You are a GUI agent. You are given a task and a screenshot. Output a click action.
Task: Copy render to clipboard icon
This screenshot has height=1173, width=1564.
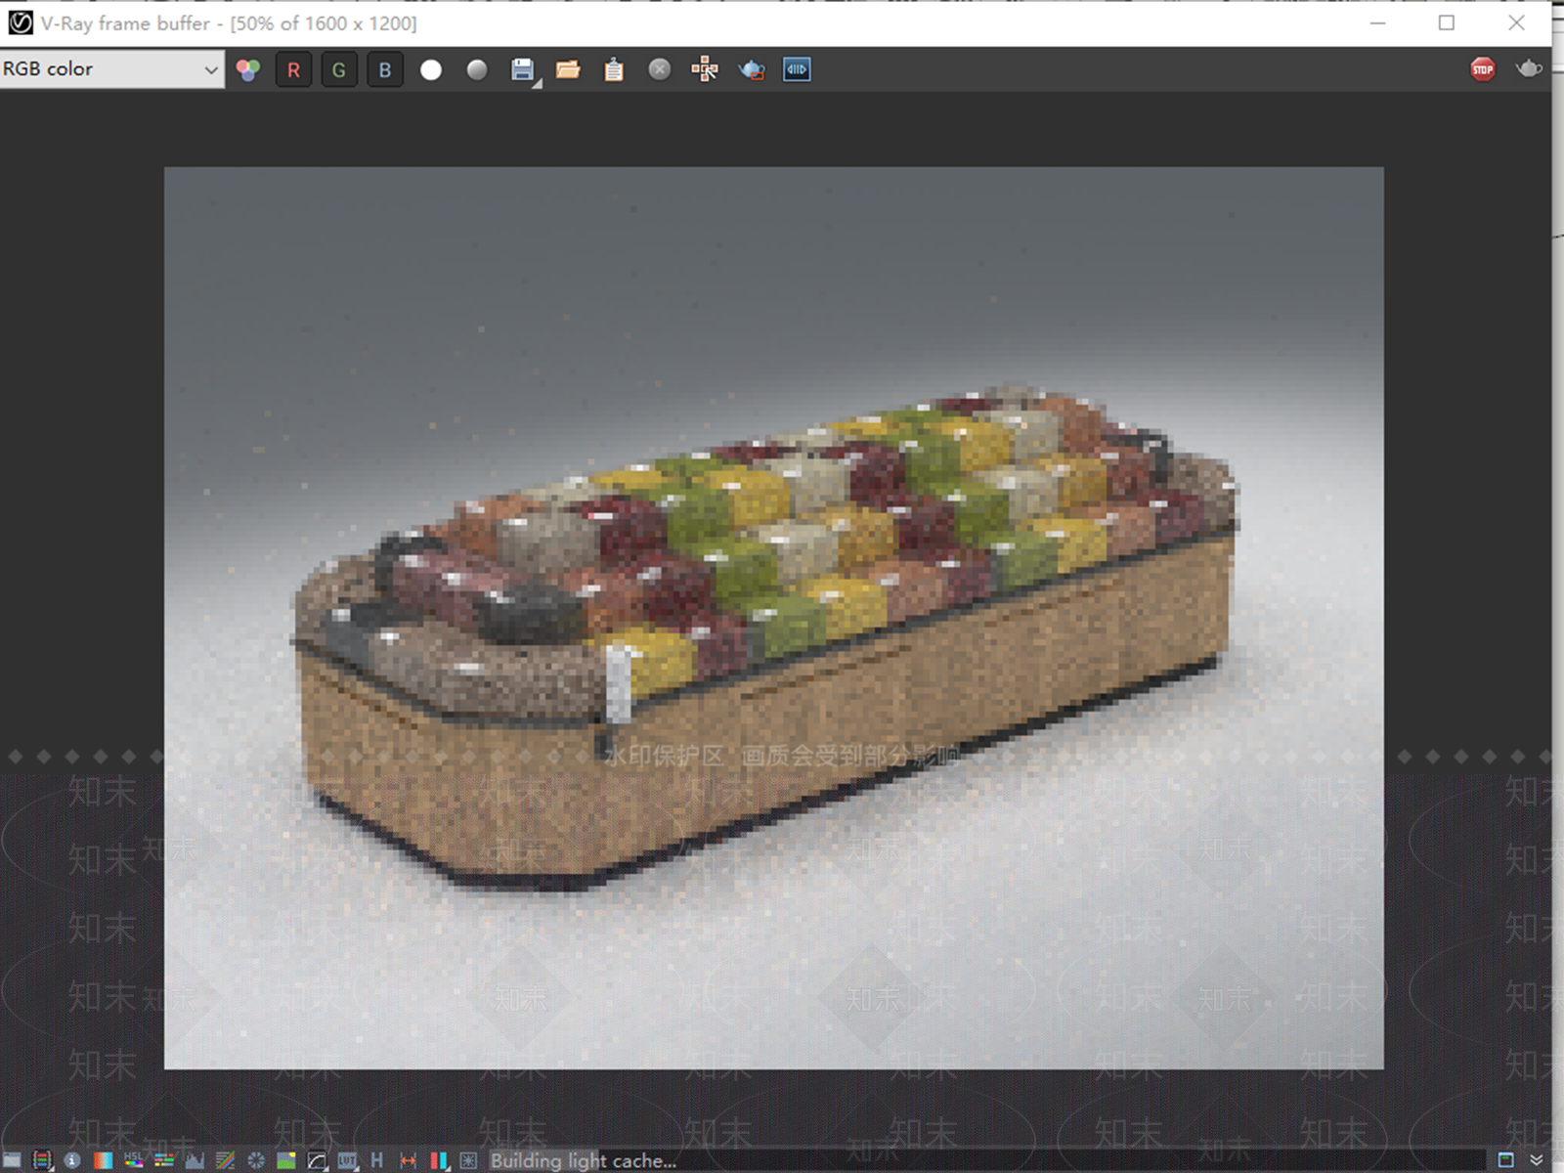click(x=614, y=69)
